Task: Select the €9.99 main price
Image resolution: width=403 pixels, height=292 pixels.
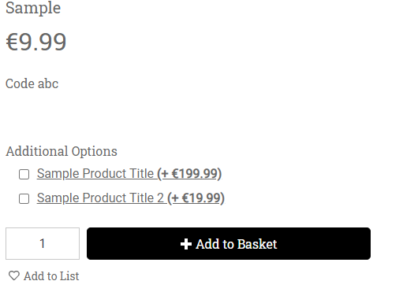Action: pos(36,42)
